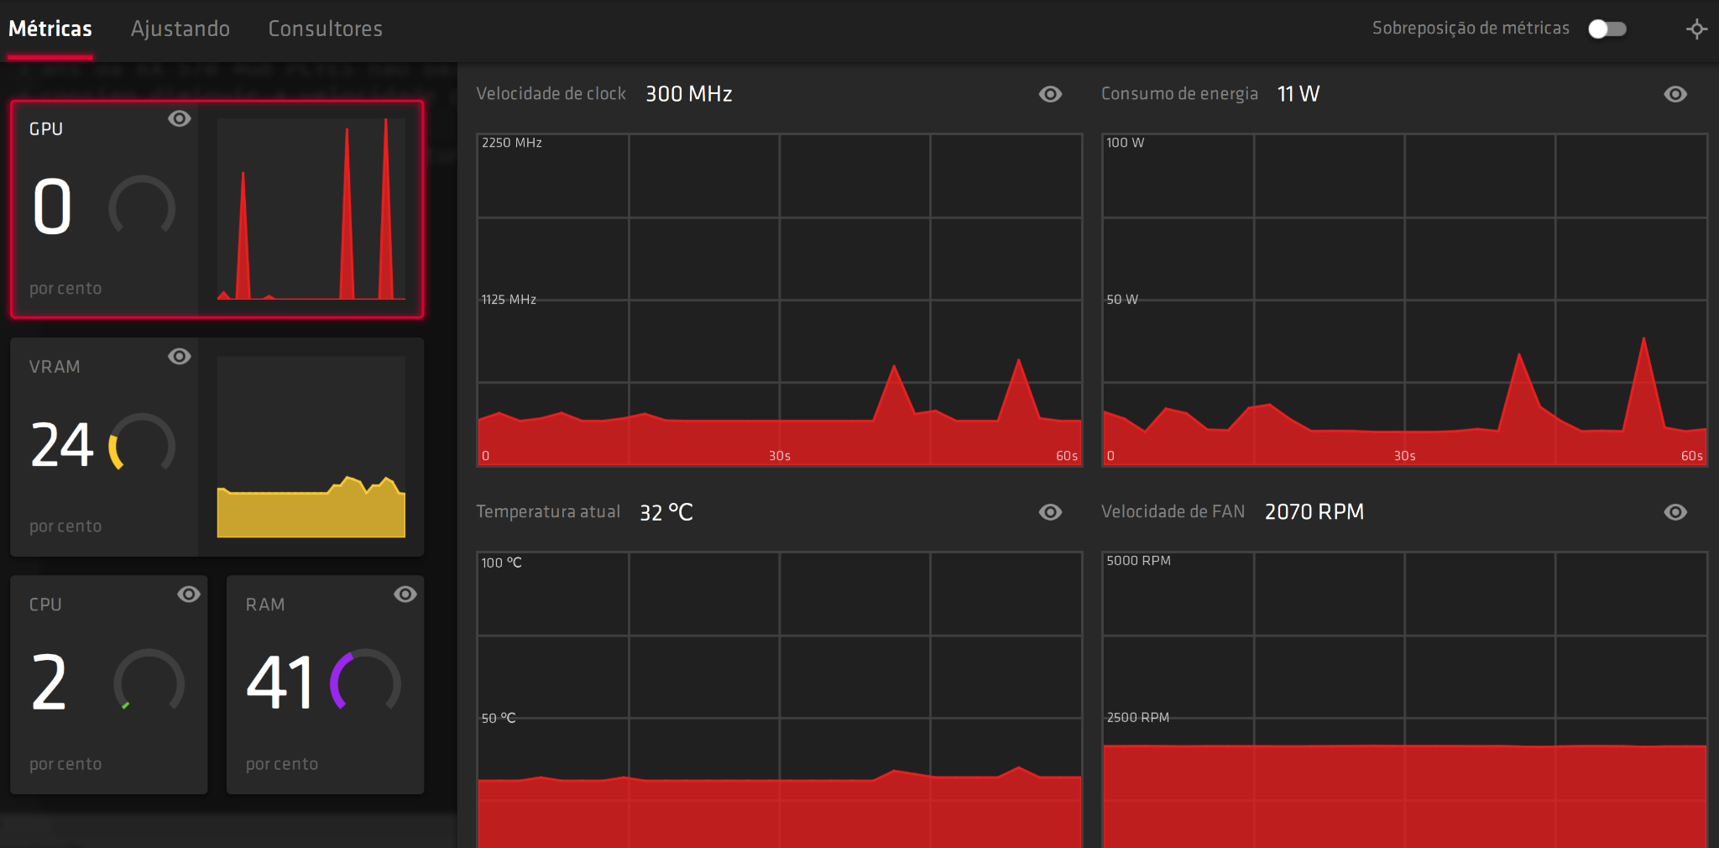
Task: Click the 2500 RPM axis label
Action: tap(1138, 718)
